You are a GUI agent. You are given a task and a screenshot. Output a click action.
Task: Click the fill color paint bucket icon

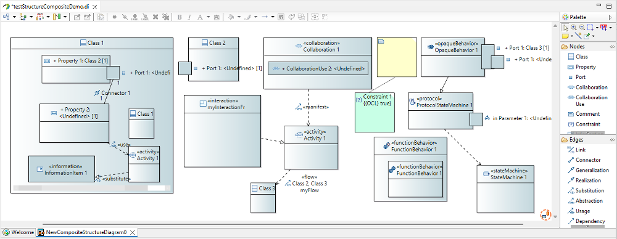pyautogui.click(x=231, y=17)
